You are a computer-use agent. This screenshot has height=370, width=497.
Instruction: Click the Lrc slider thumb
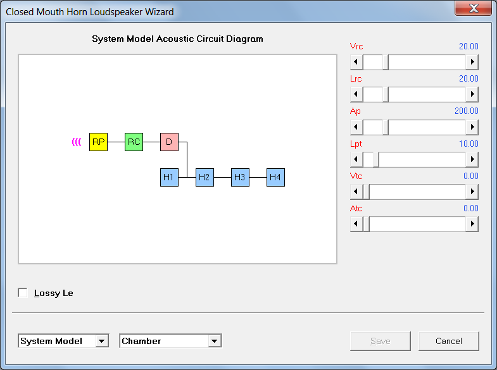[386, 94]
